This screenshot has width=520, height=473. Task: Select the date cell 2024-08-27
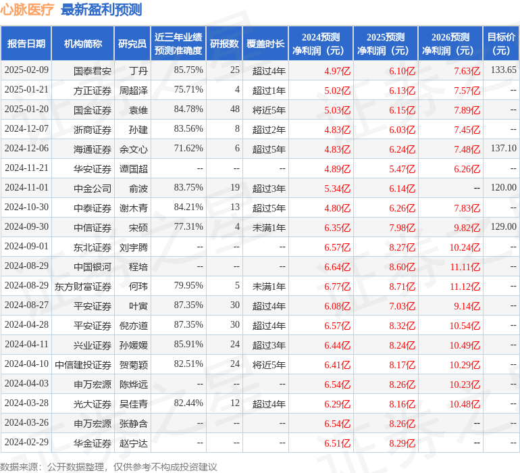pos(26,305)
